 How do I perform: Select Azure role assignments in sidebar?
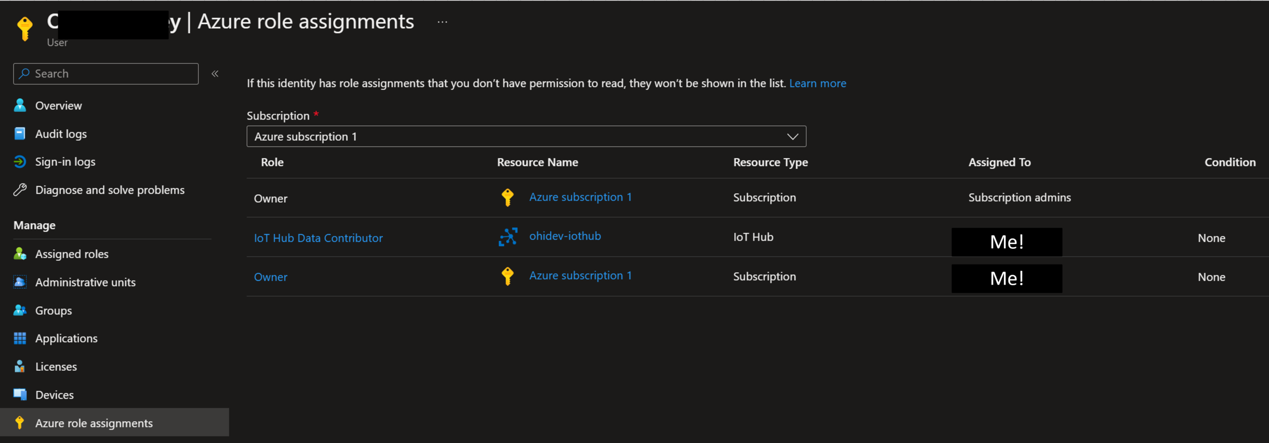coord(114,423)
